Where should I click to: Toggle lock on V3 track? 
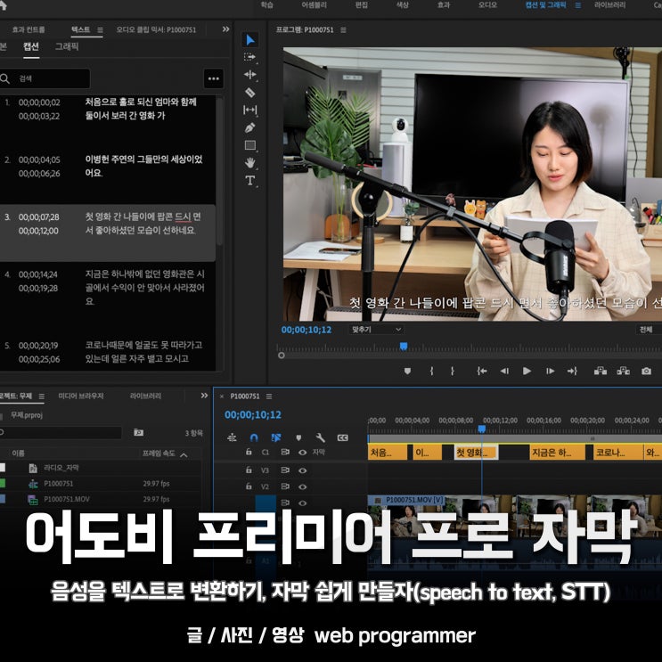tap(249, 470)
